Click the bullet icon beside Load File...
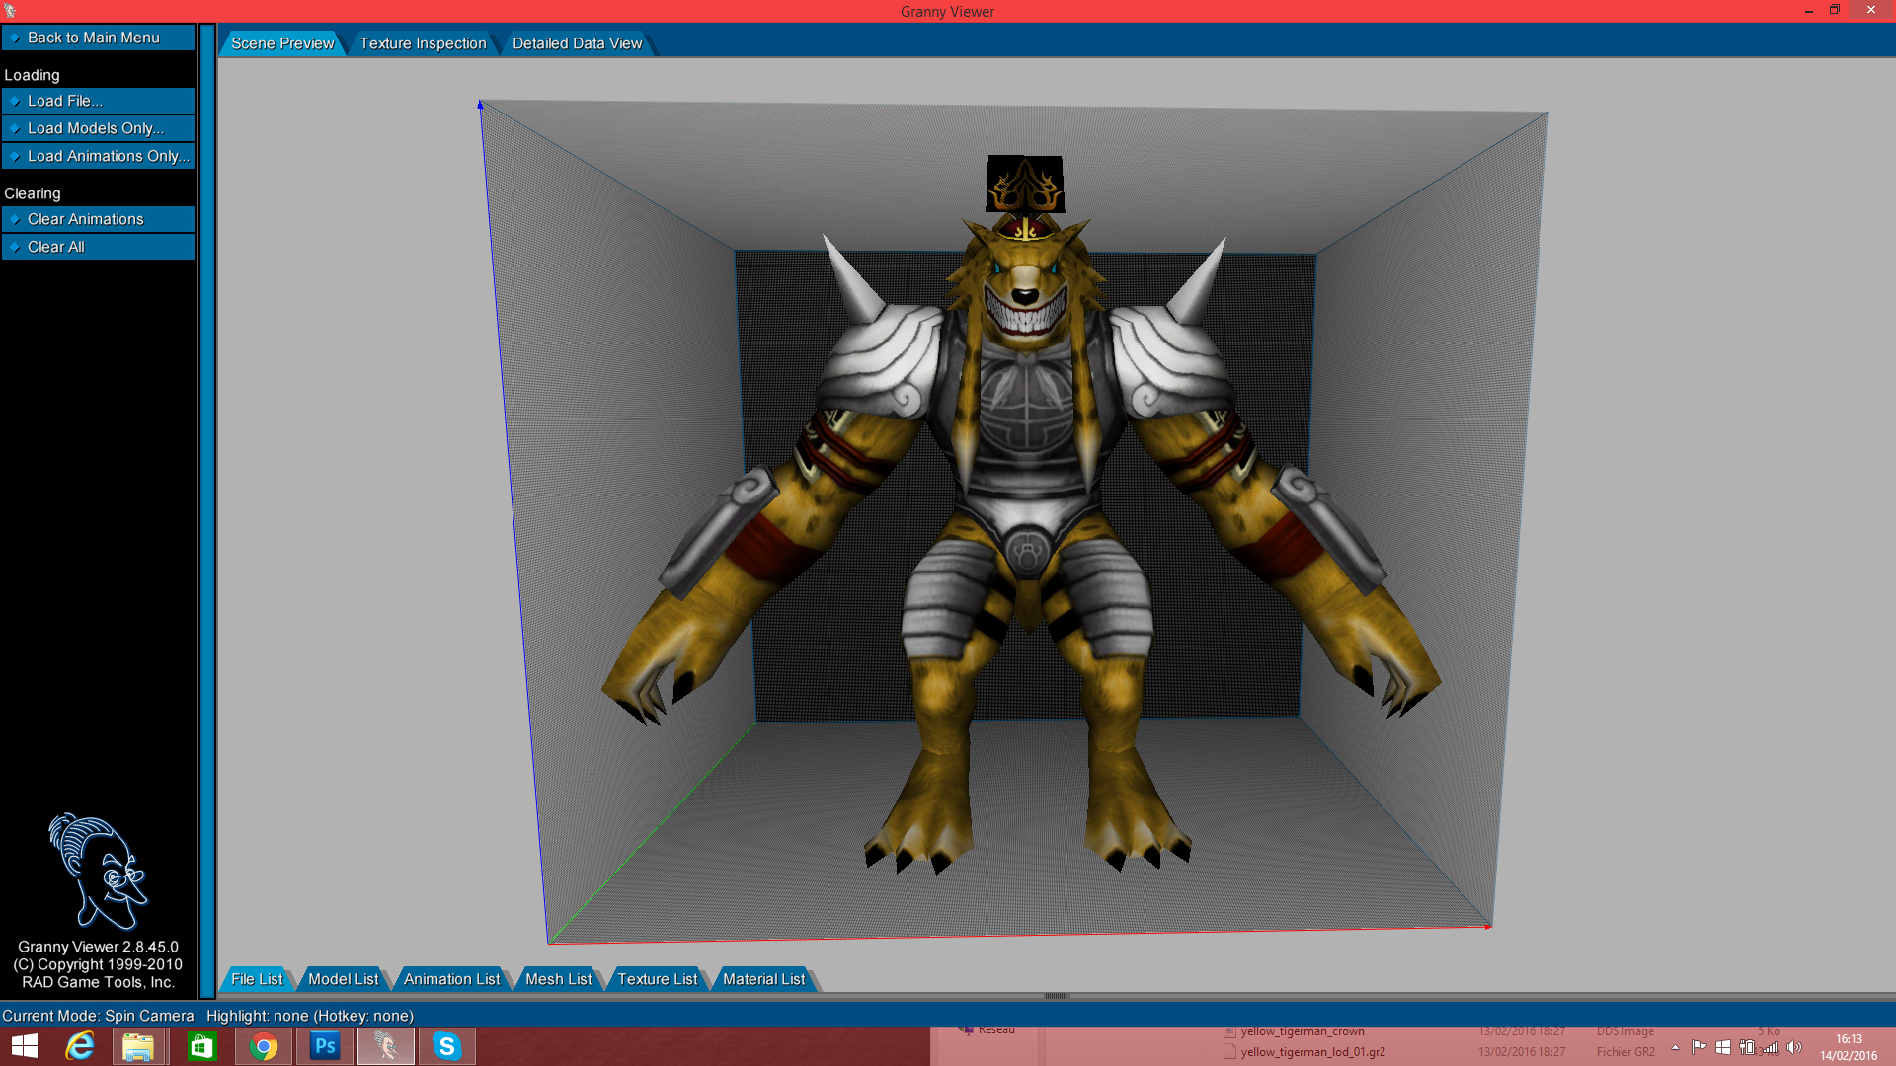 click(15, 101)
